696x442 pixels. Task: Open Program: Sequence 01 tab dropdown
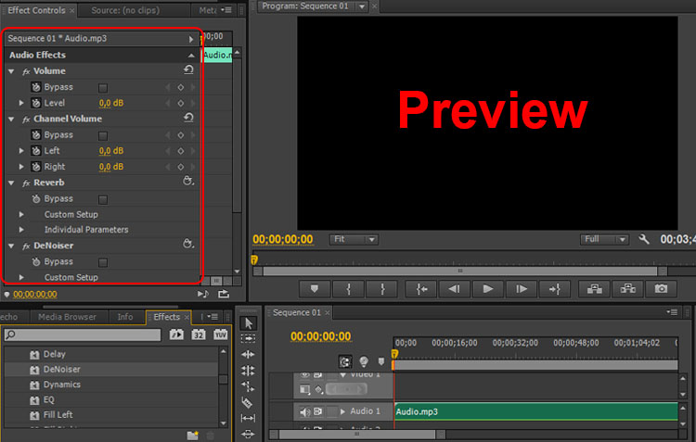click(x=362, y=6)
